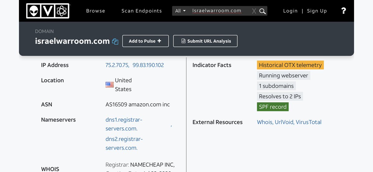Viewport: 373px width, 172px height.
Task: Open the VirusTotal external resource
Action: point(308,122)
